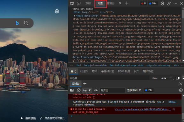Click 是否喜欢此背景 expand link

51,118
